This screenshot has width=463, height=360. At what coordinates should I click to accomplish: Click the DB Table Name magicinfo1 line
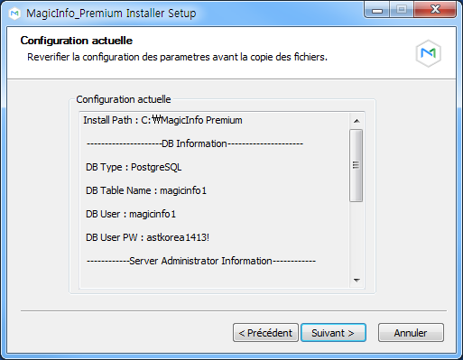tap(146, 190)
